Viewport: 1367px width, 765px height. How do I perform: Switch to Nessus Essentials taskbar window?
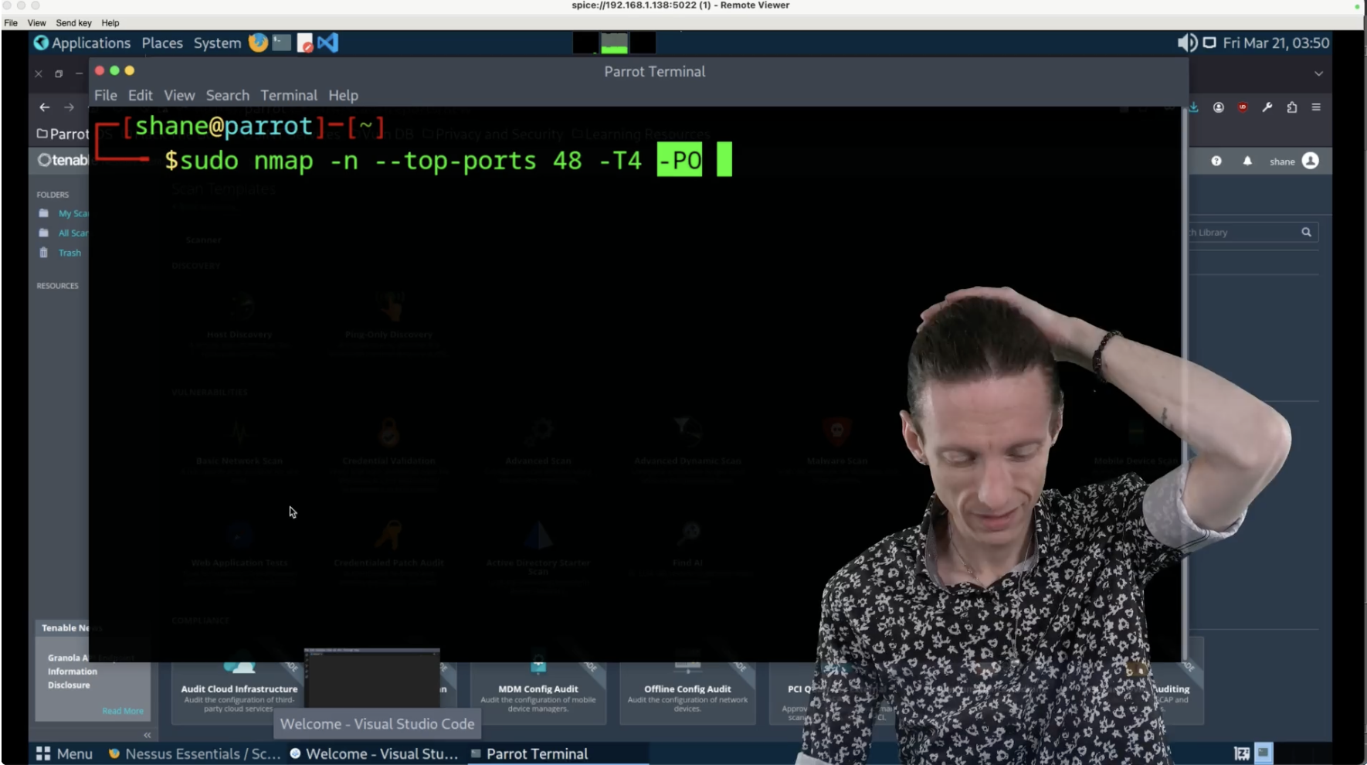click(194, 753)
